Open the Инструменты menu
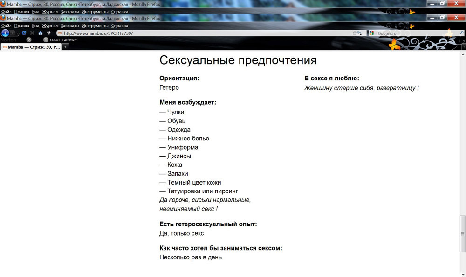Screen dimensions: 466x277 pyautogui.click(x=95, y=26)
